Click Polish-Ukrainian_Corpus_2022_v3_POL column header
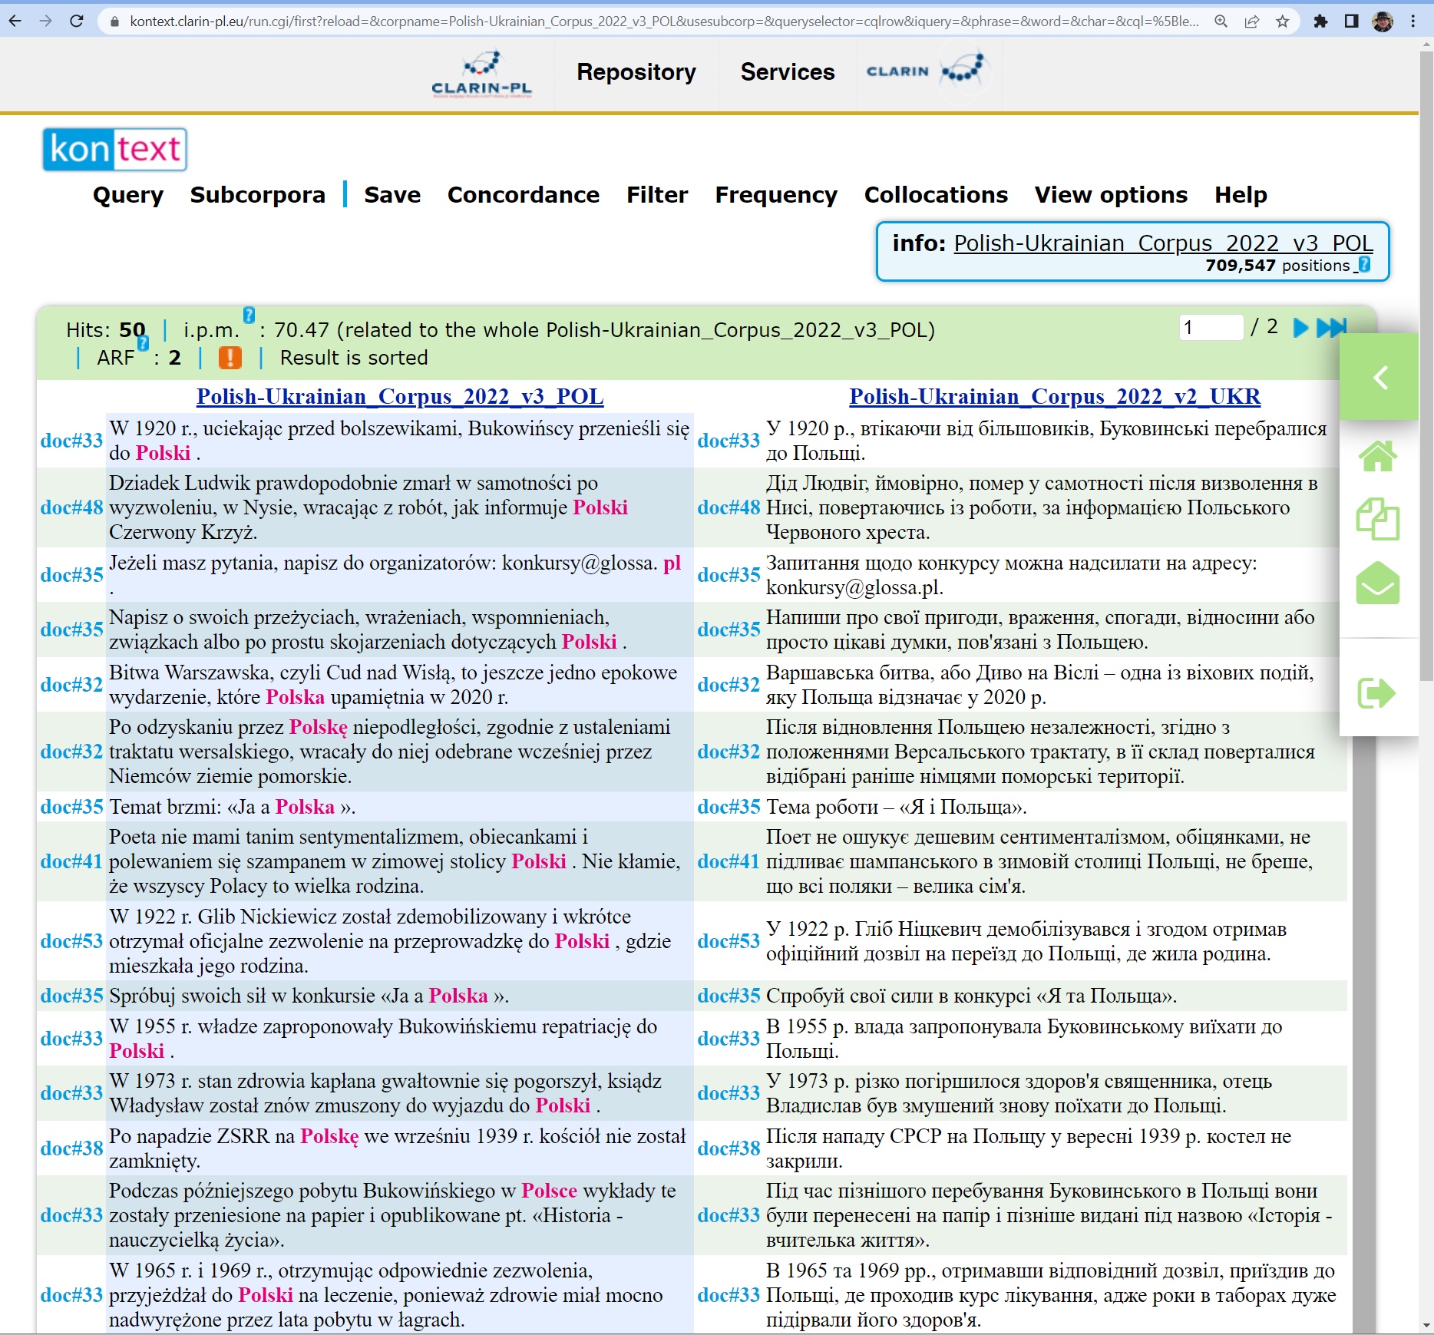1434x1335 pixels. click(x=400, y=396)
